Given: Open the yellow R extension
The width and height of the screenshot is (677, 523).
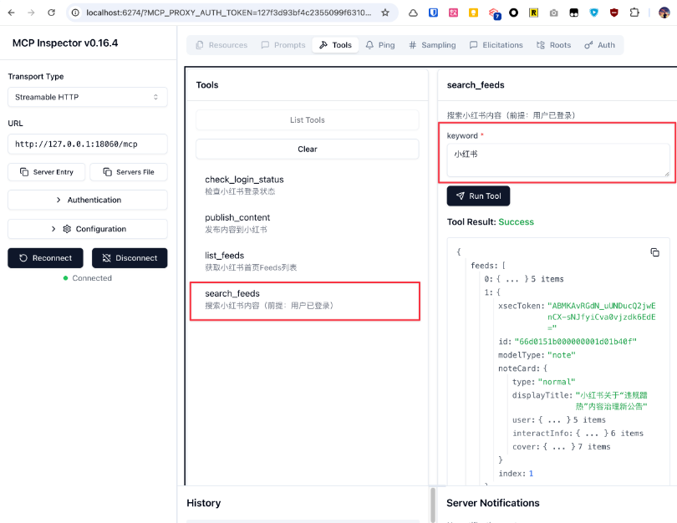Looking at the screenshot, I should pos(533,13).
